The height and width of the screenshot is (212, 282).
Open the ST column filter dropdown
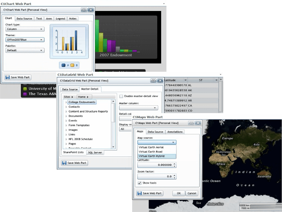[216, 80]
